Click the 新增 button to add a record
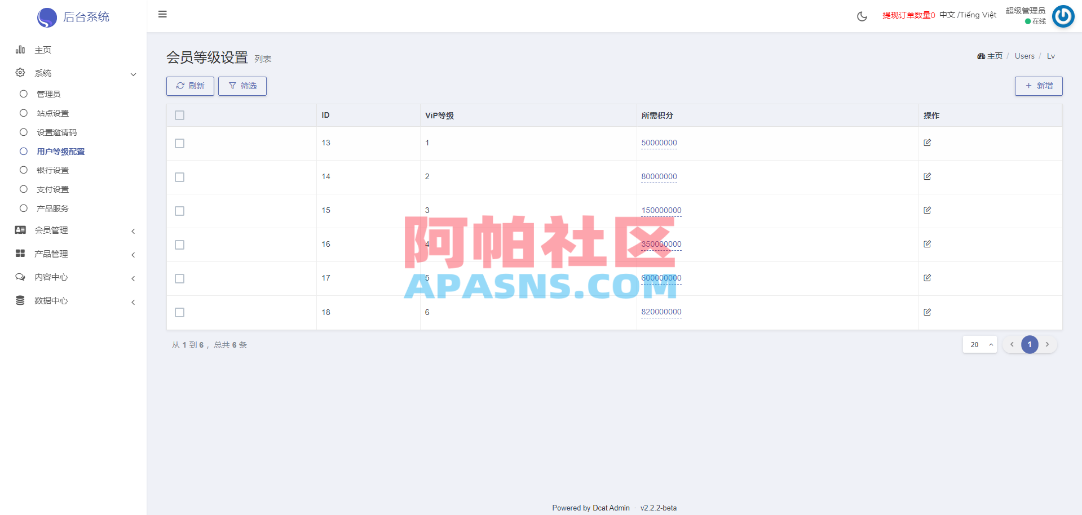This screenshot has height=515, width=1082. [x=1038, y=86]
